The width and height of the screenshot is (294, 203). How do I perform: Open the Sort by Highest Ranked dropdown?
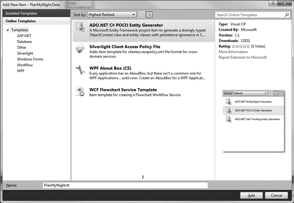(112, 14)
